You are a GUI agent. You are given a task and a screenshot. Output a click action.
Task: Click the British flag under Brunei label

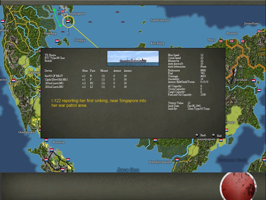tap(231, 41)
